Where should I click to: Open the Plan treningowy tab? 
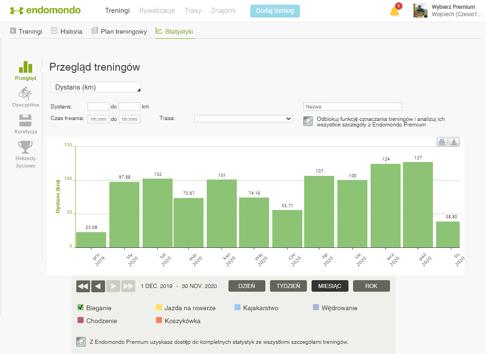(x=119, y=31)
